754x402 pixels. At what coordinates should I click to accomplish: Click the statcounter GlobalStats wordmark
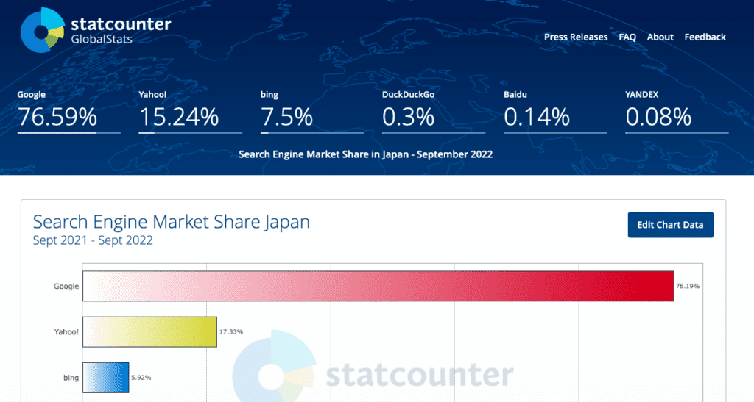121,30
